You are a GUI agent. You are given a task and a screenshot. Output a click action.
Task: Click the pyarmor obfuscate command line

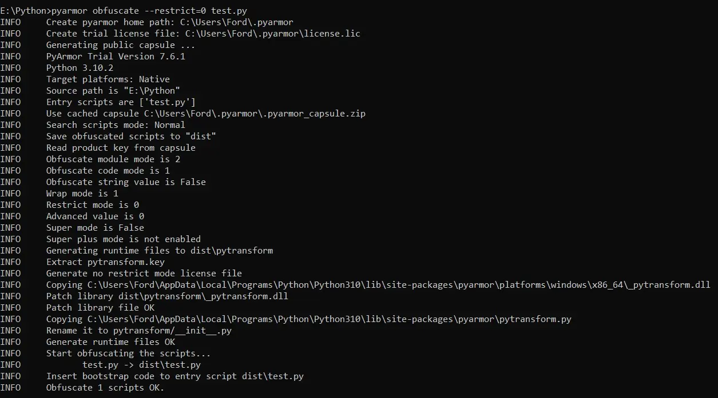click(x=124, y=11)
